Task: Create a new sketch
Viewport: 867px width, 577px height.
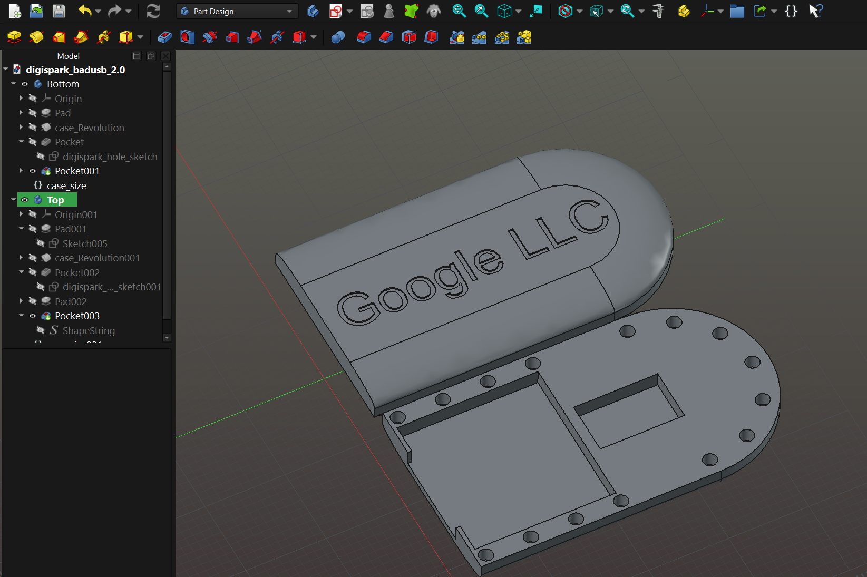Action: click(335, 11)
